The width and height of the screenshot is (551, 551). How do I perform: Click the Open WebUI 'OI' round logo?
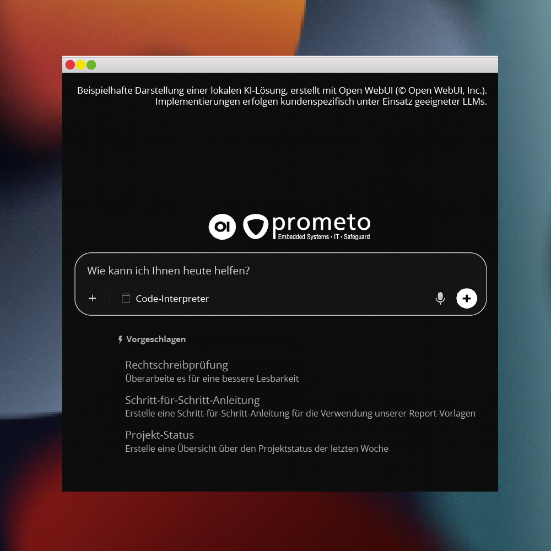click(x=222, y=226)
